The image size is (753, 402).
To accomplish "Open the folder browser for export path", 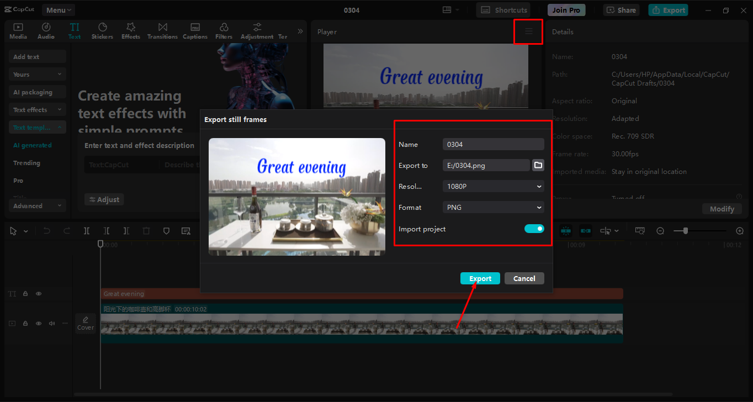I will (538, 165).
